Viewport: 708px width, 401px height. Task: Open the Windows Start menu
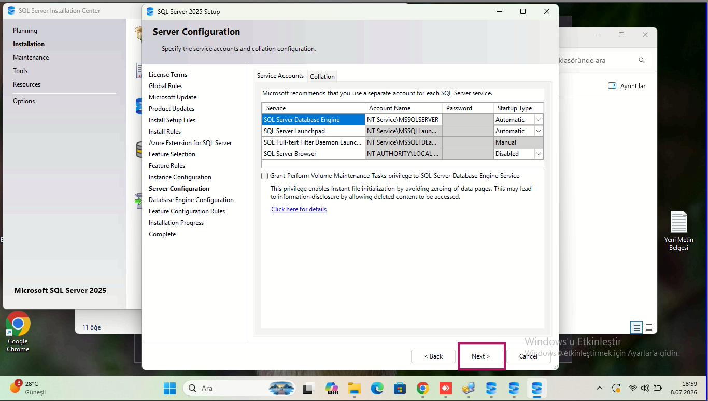(169, 388)
